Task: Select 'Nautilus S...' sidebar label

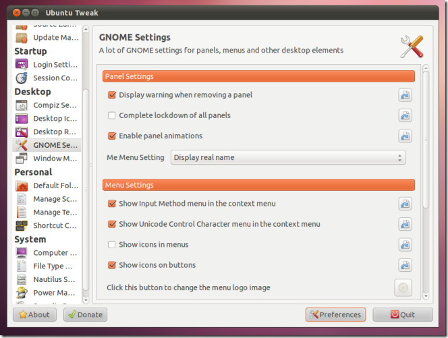Action: tap(54, 279)
